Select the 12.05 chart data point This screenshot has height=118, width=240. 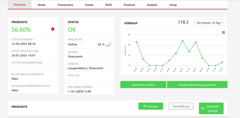click(x=222, y=62)
